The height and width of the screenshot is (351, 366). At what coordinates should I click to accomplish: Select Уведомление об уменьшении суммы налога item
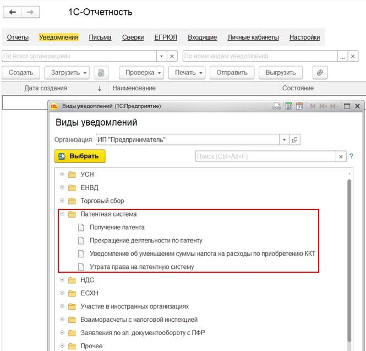click(203, 254)
